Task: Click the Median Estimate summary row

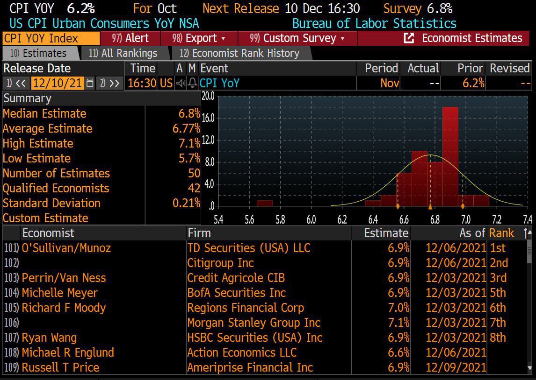Action: (x=101, y=113)
